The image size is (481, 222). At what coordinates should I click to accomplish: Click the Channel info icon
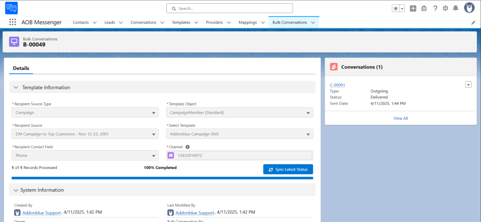point(187,147)
